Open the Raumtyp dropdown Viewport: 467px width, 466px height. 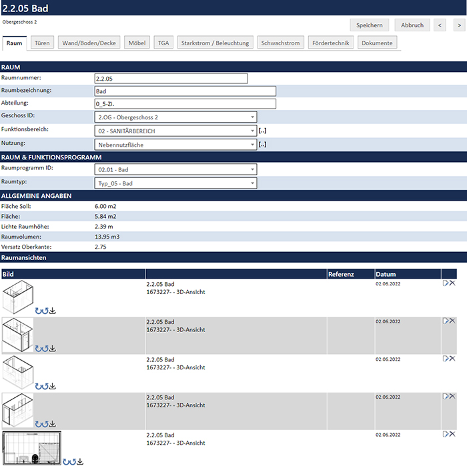175,183
